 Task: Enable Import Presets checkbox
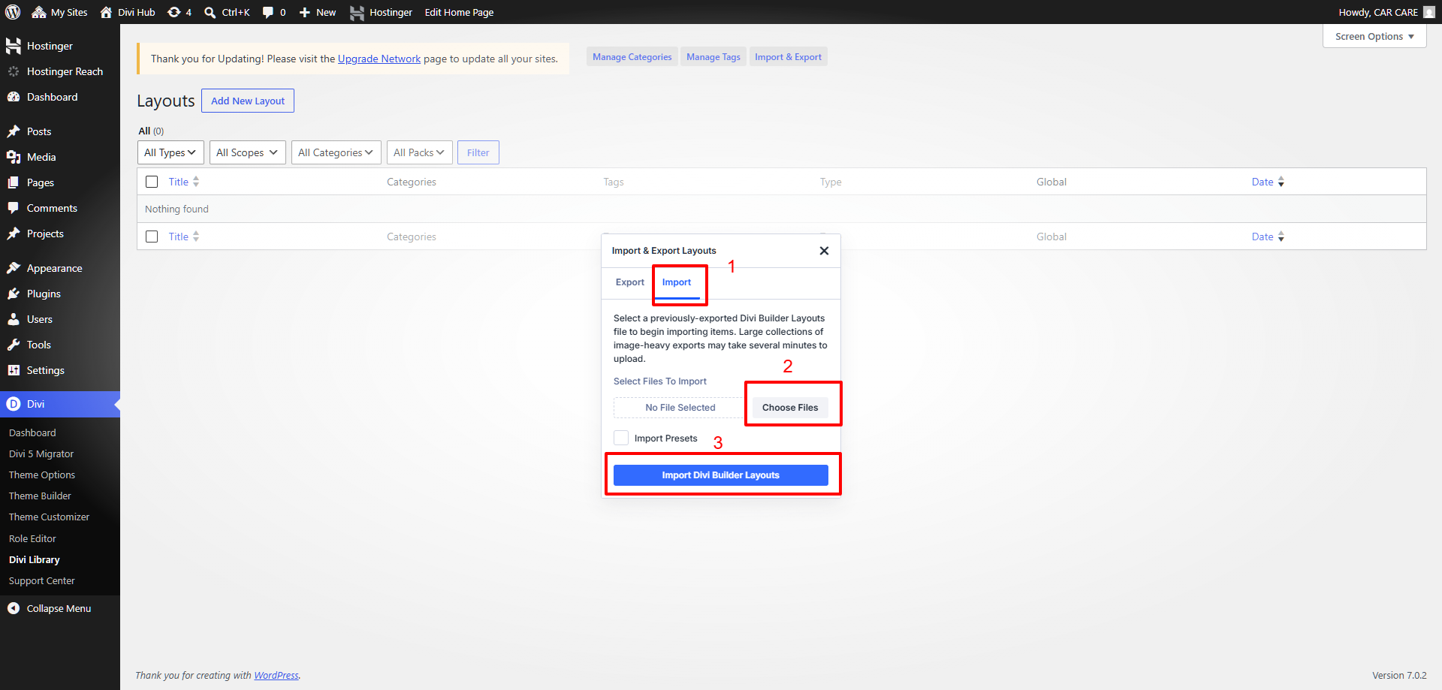pyautogui.click(x=621, y=438)
